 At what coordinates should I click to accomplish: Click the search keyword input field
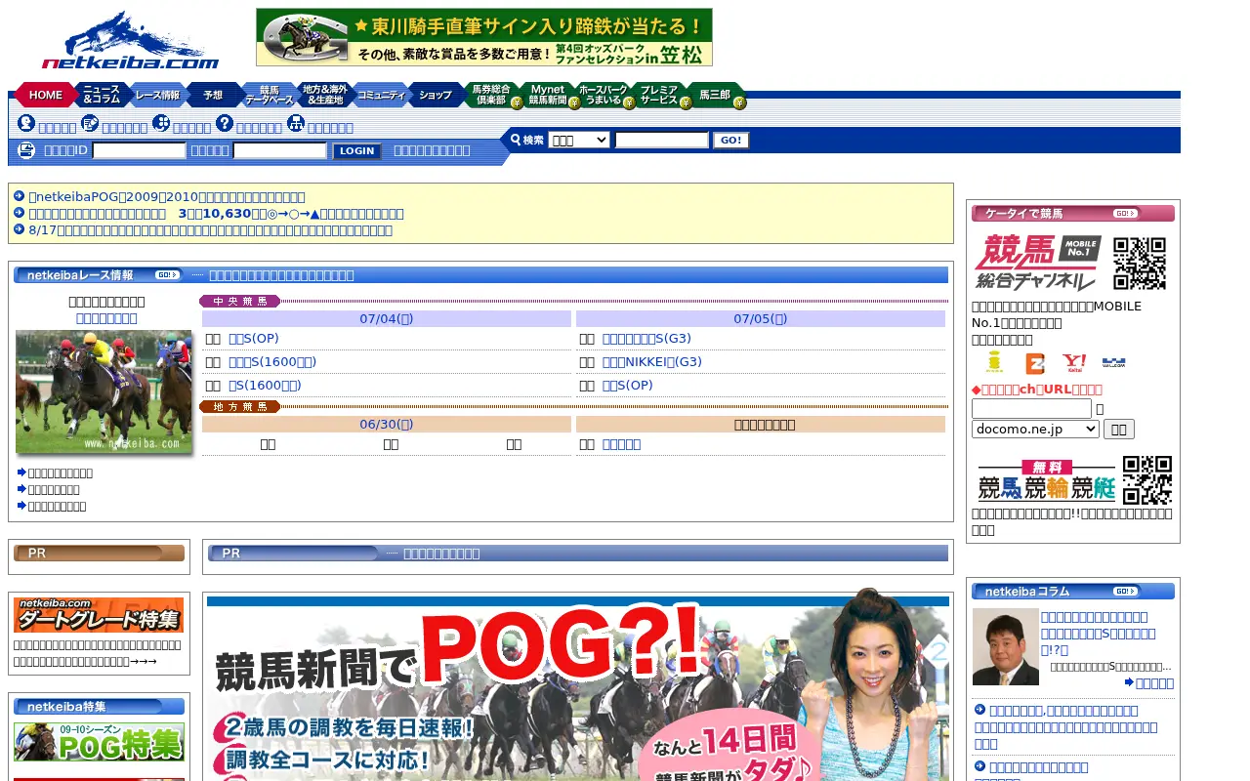[x=661, y=140]
